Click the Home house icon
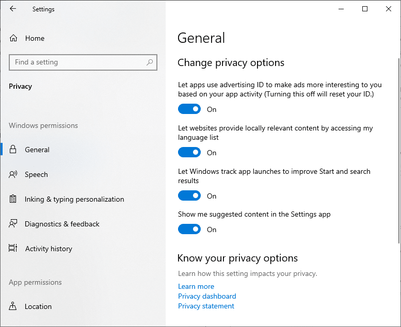Screen dimensions: 401x327 pos(13,38)
